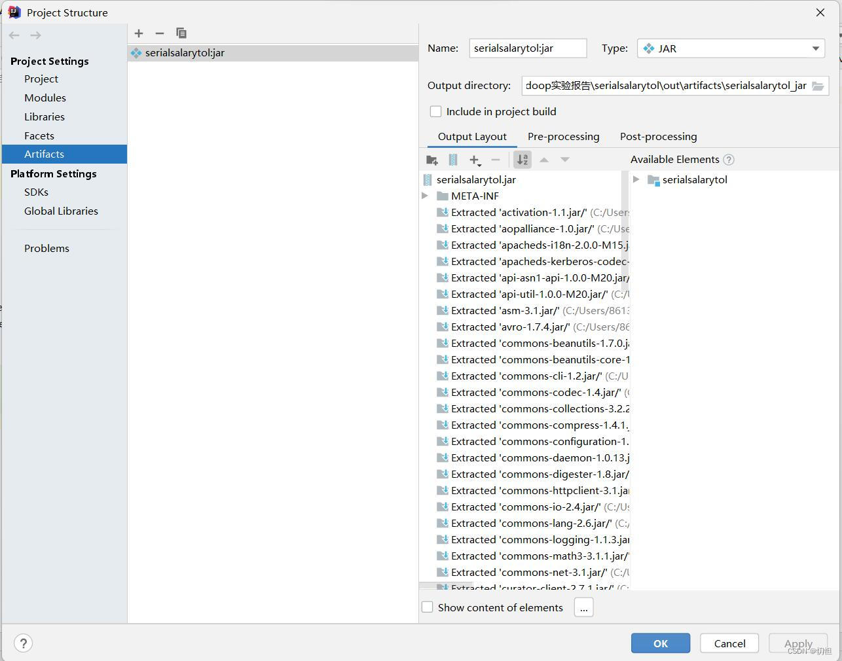Select Extracted 'apacheds-i18n-2.0.0-M15' row

[x=524, y=245]
